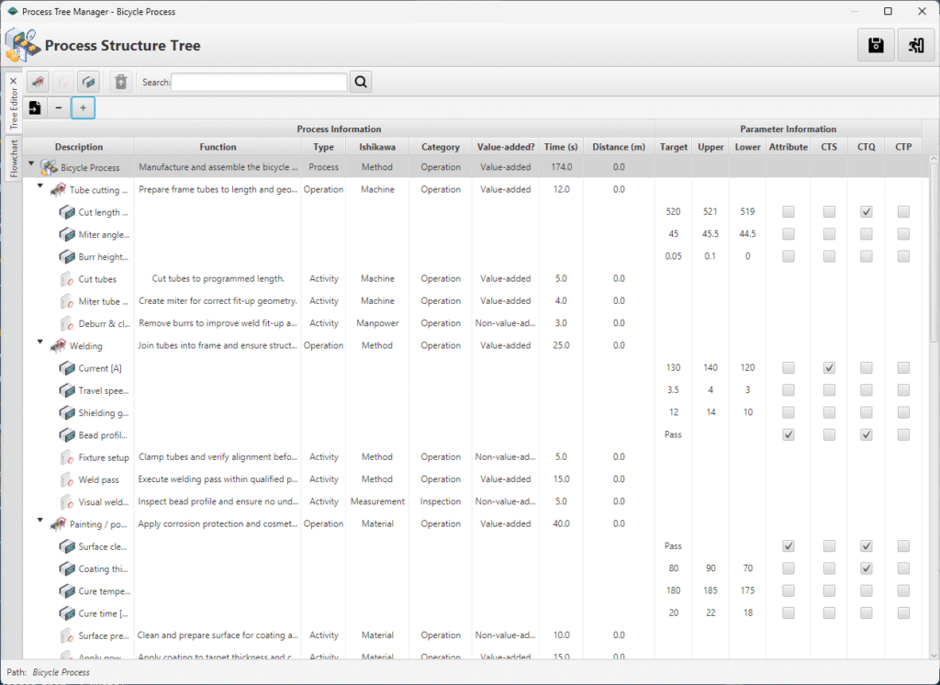Select the Tree Editor side tab
This screenshot has height=685, width=940.
(14, 104)
